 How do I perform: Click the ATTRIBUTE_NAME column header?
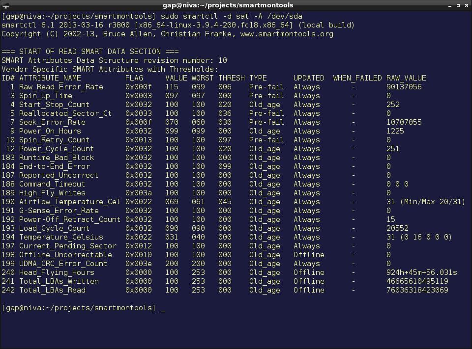tap(50, 78)
